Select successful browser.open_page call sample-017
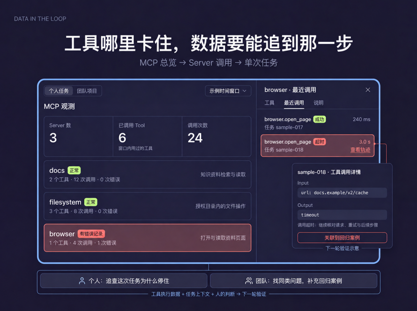The height and width of the screenshot is (311, 417). [x=317, y=123]
